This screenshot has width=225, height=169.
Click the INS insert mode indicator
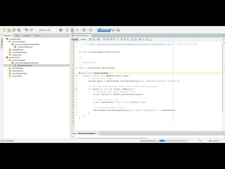pyautogui.click(x=210, y=141)
